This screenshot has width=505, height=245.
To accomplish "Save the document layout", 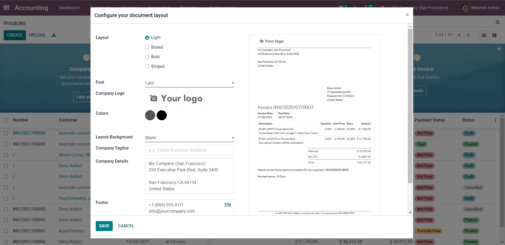I will click(x=104, y=226).
